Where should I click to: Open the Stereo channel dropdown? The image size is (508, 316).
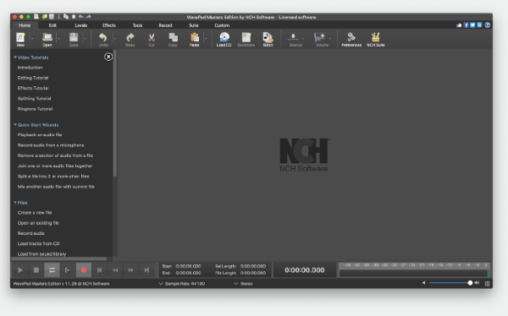tap(243, 284)
